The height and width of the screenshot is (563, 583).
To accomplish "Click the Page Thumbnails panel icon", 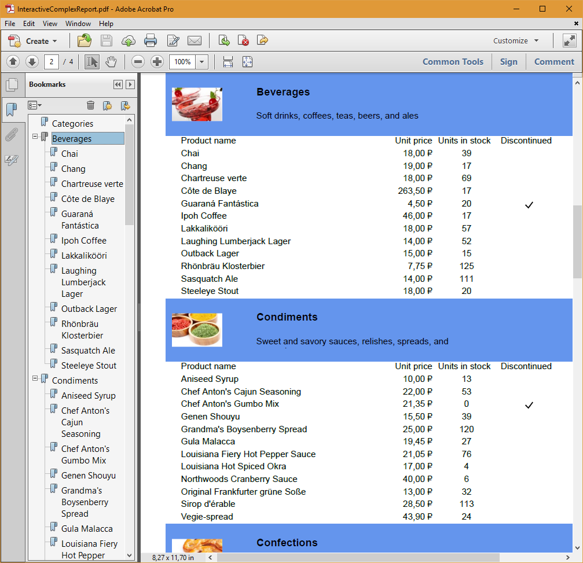I will coord(12,85).
